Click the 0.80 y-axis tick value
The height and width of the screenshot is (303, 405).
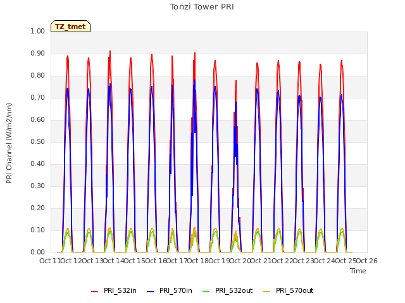[x=38, y=76]
